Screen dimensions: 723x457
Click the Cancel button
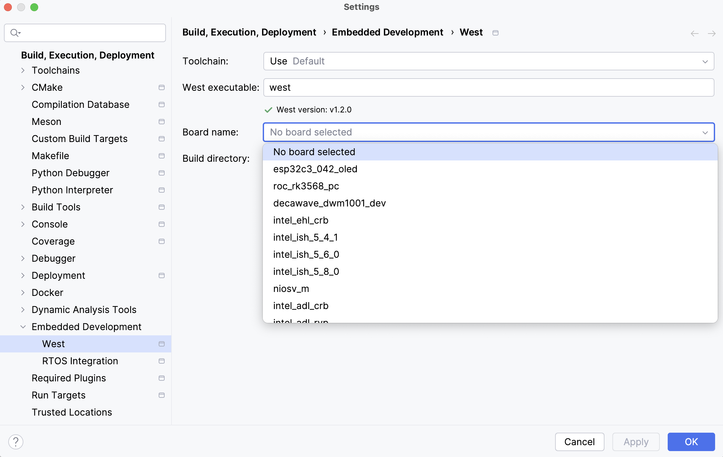tap(579, 441)
